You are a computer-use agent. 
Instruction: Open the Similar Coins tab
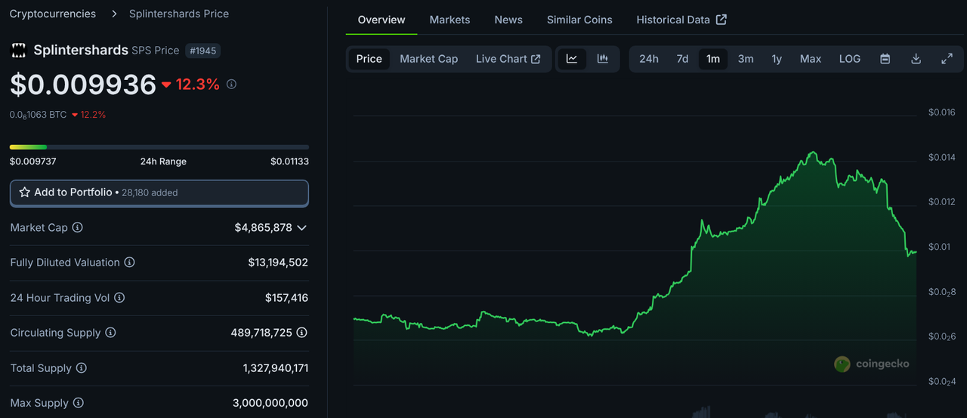click(x=579, y=20)
